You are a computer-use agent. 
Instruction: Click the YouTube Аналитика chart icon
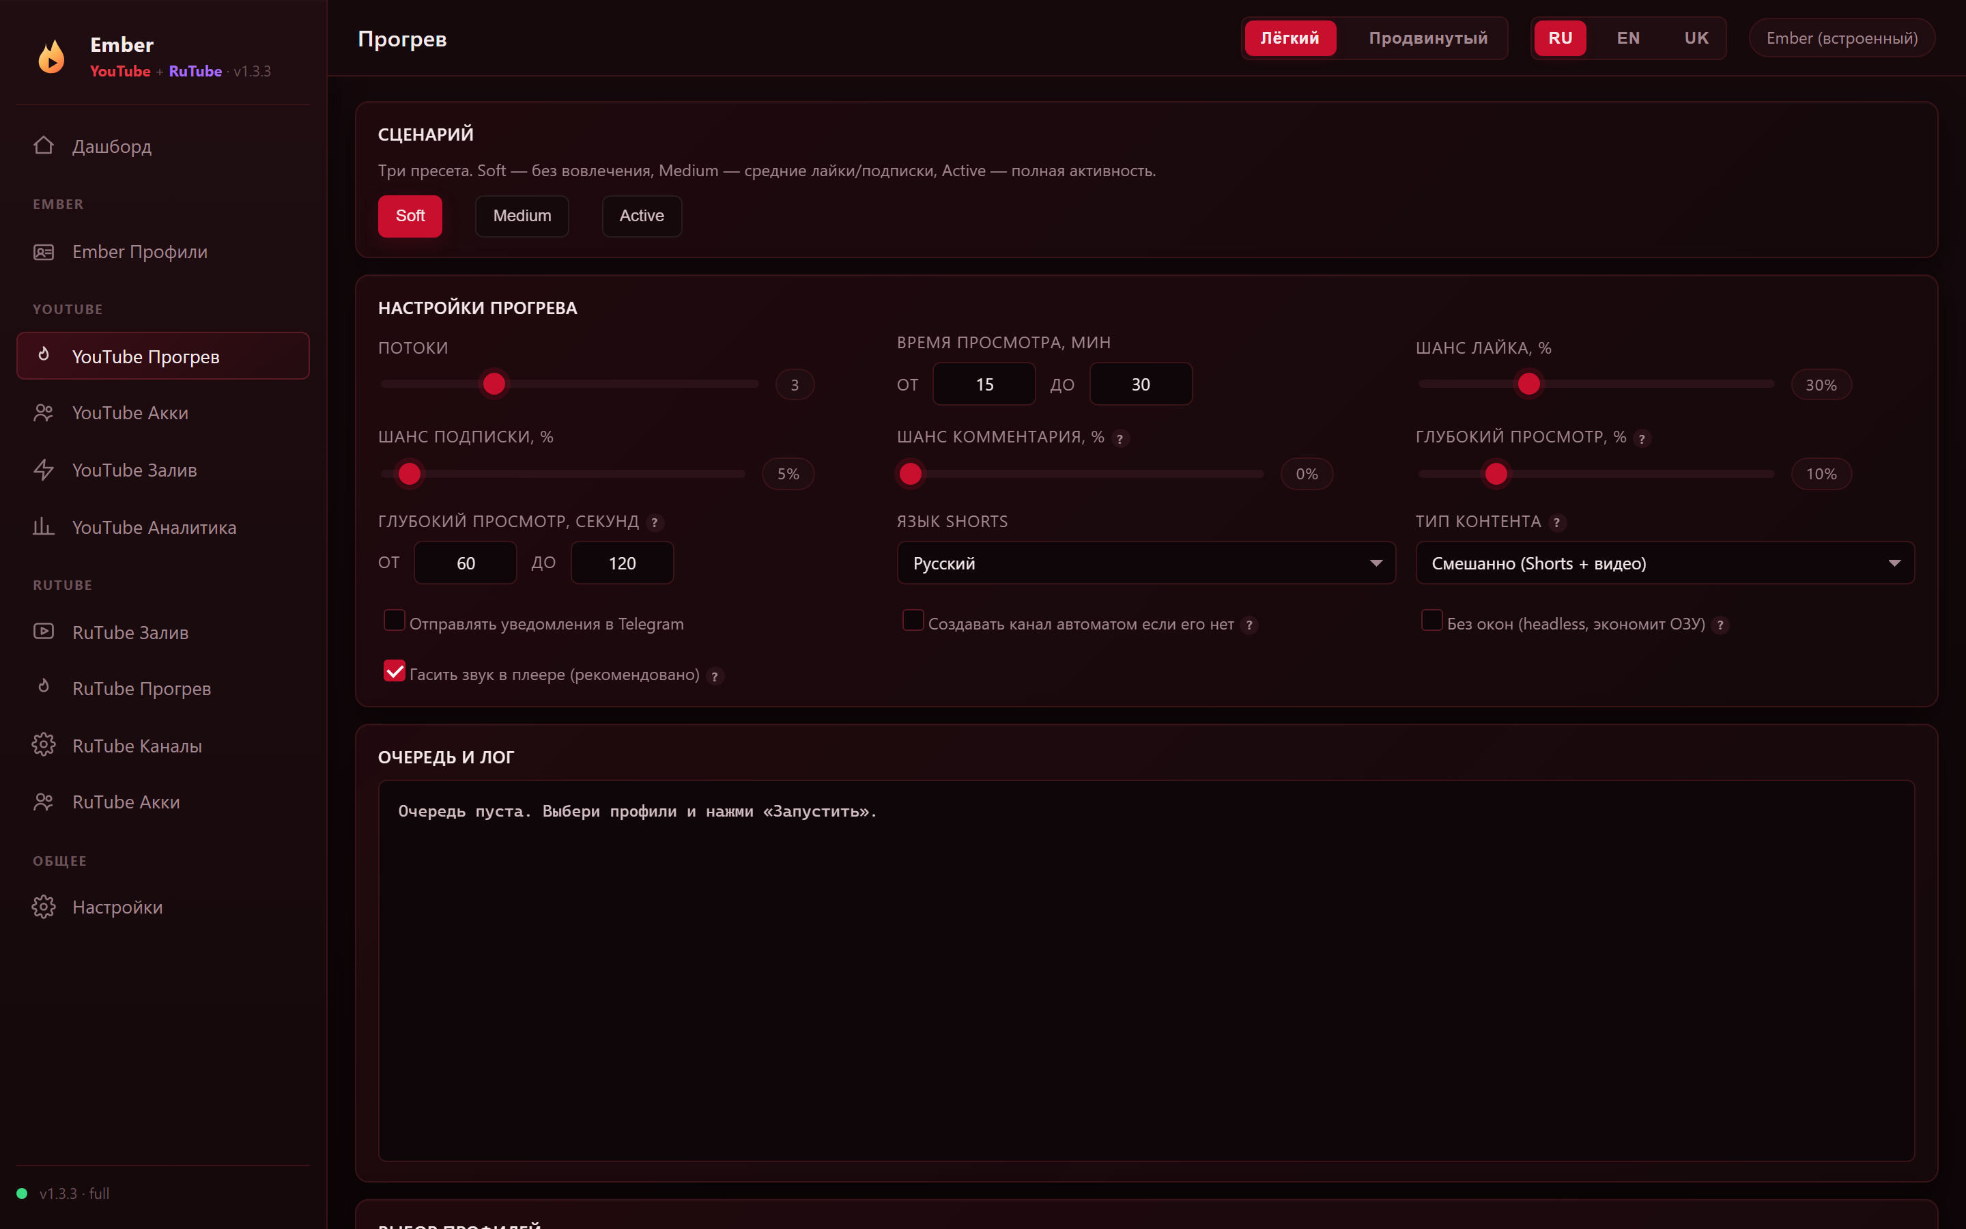(x=44, y=526)
